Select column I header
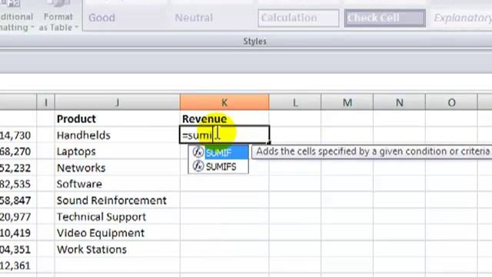 point(46,102)
